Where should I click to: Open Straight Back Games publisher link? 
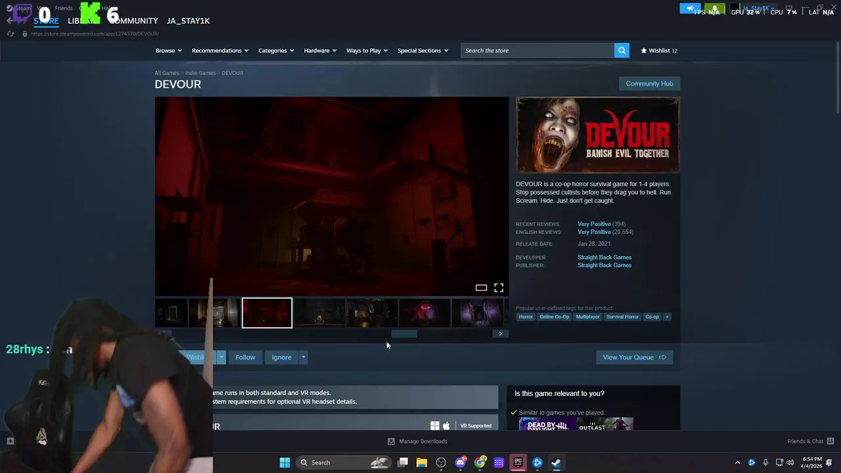(604, 265)
